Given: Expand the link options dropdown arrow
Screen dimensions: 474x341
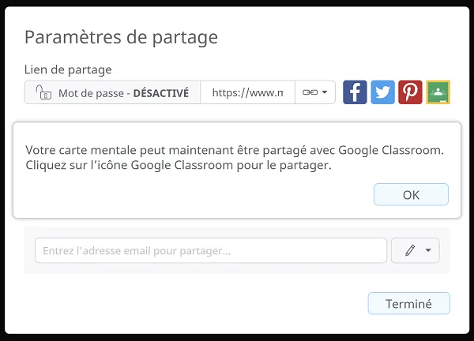Looking at the screenshot, I should (324, 92).
